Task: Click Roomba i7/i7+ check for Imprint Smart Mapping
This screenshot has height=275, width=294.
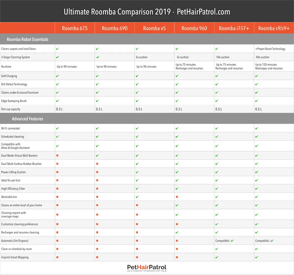Action: pyautogui.click(x=217, y=257)
